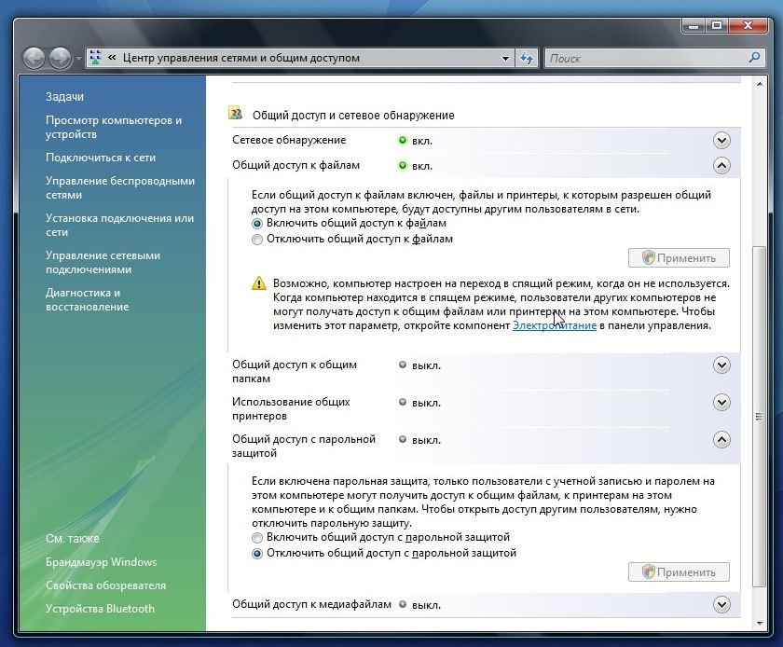Click the refresh icon beside address bar
783x647 pixels.
click(x=527, y=58)
